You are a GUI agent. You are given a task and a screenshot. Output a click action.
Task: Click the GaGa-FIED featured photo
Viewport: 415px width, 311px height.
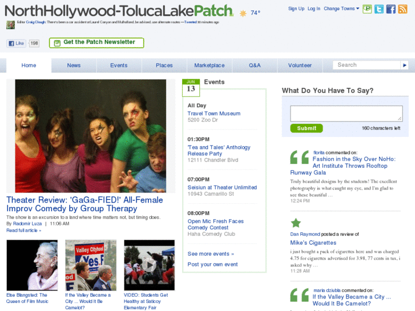91,136
